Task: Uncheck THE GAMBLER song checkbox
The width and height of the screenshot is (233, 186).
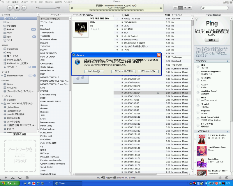Action: 122,22
